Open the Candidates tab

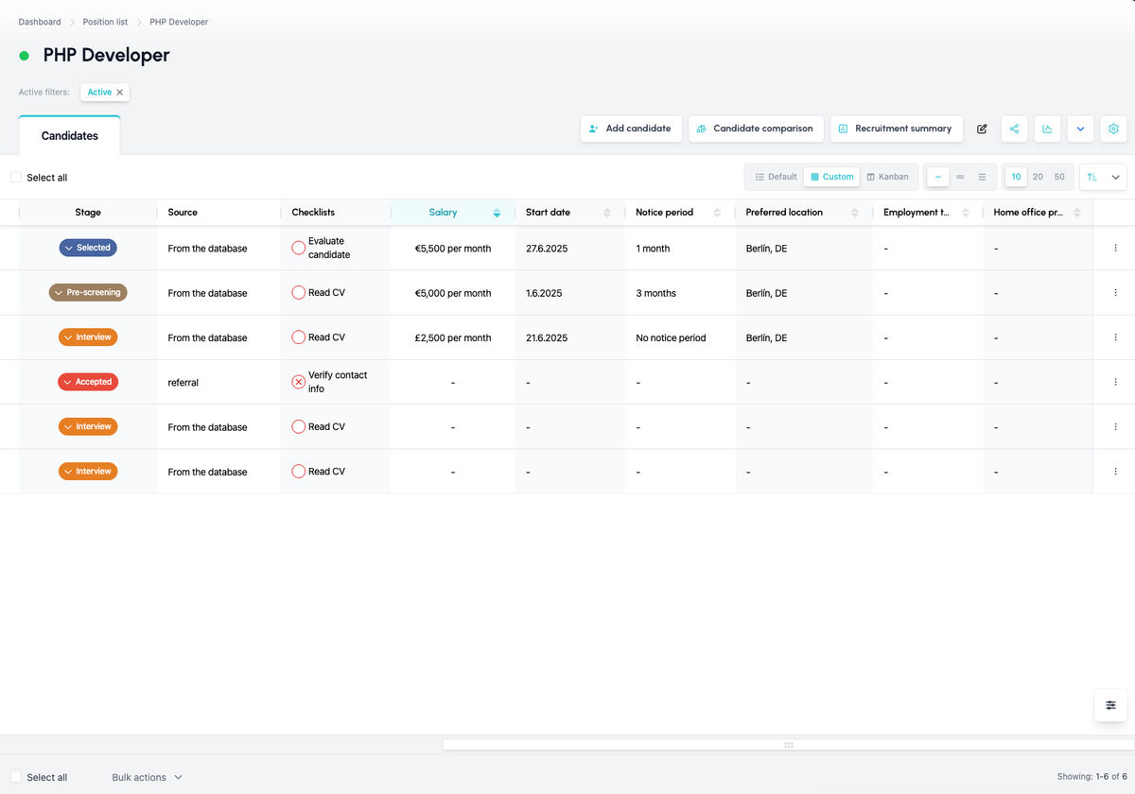pos(70,136)
